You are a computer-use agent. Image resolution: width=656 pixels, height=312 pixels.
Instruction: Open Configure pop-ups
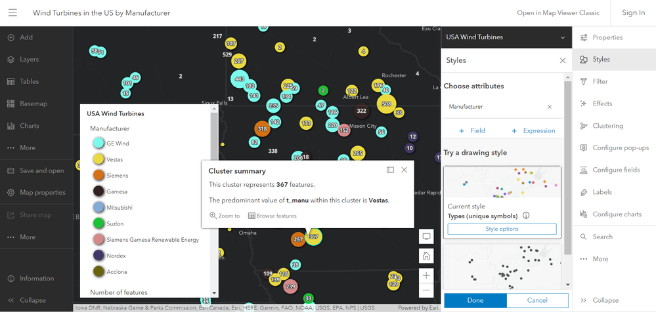(614, 148)
